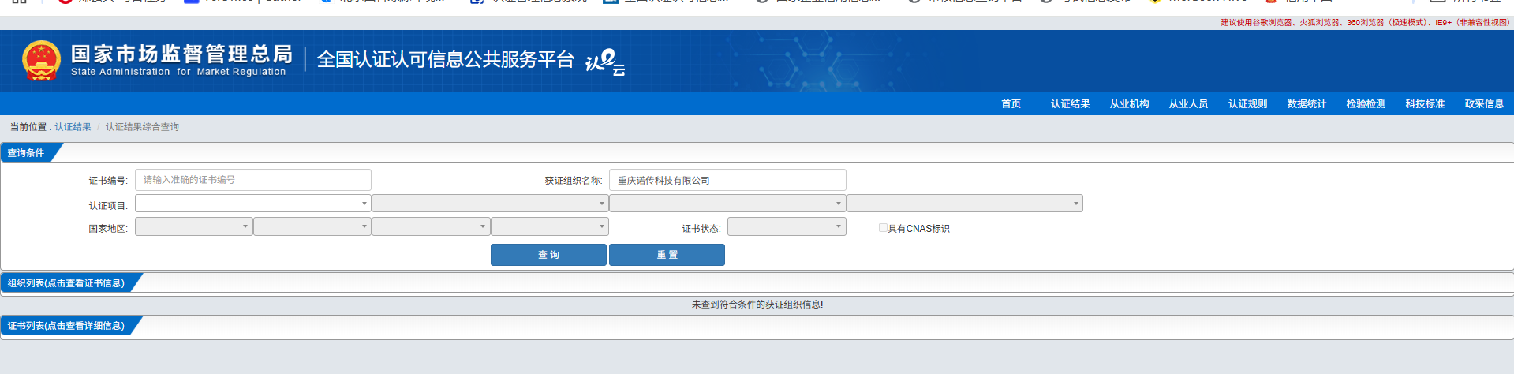Open the 首页 menu item

click(1011, 104)
